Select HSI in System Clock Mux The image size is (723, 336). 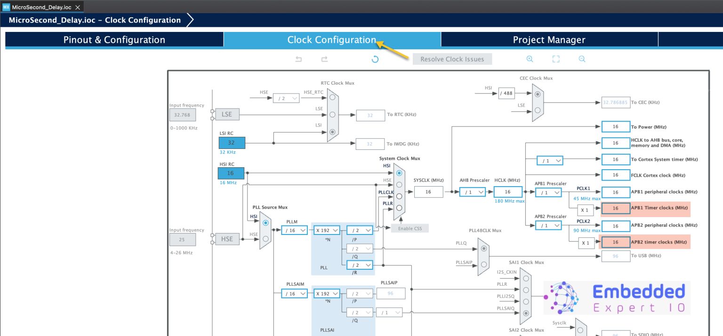pyautogui.click(x=399, y=173)
